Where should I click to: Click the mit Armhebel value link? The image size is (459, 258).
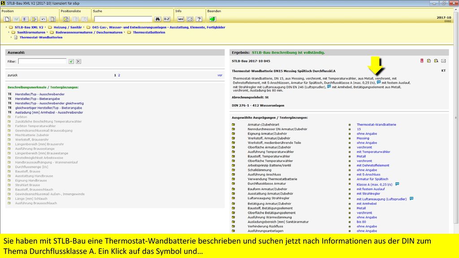pyautogui.click(x=367, y=204)
